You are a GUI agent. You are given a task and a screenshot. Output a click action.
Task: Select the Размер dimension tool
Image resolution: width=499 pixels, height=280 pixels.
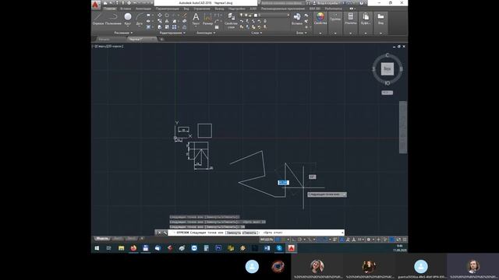pyautogui.click(x=207, y=19)
